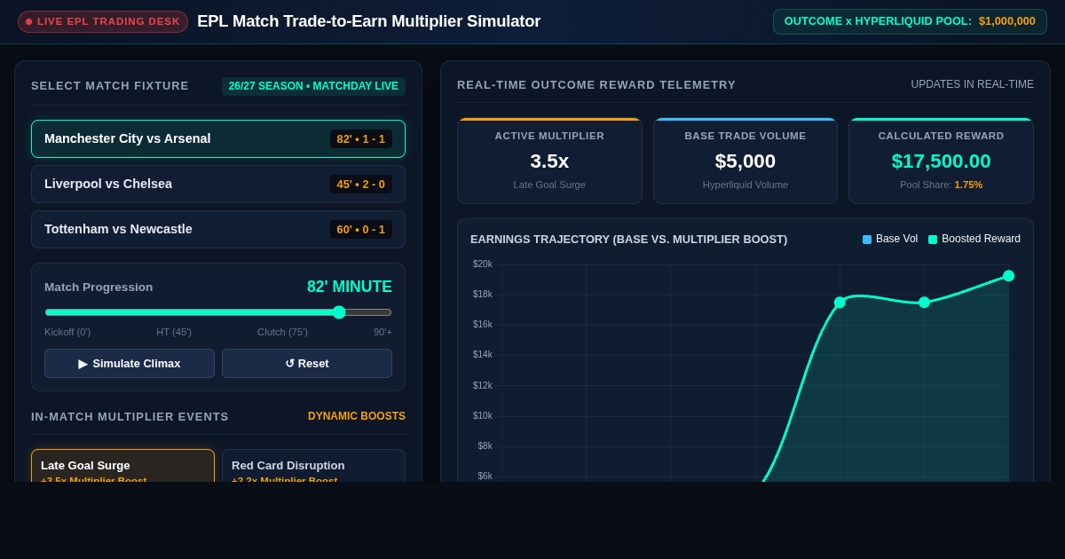Viewport: 1065px width, 559px height.
Task: Click the Base Trade Volume card
Action: click(745, 161)
